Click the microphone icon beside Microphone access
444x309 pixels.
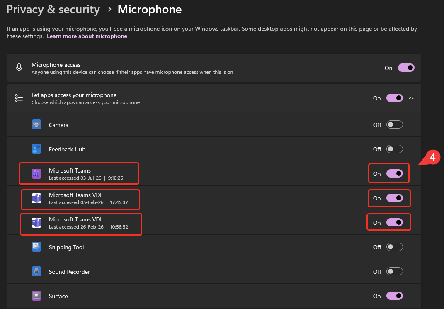click(x=19, y=68)
